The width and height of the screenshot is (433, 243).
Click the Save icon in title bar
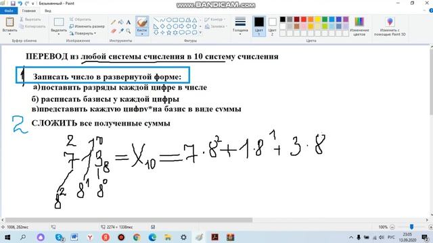point(13,3)
